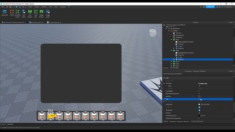Image resolution: width=235 pixels, height=132 pixels.
Task: Click the Filter Properties search field
Action: coord(198,74)
